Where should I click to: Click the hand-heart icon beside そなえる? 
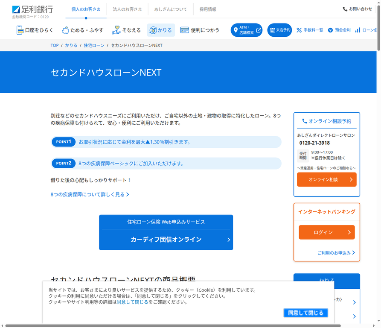tap(116, 30)
